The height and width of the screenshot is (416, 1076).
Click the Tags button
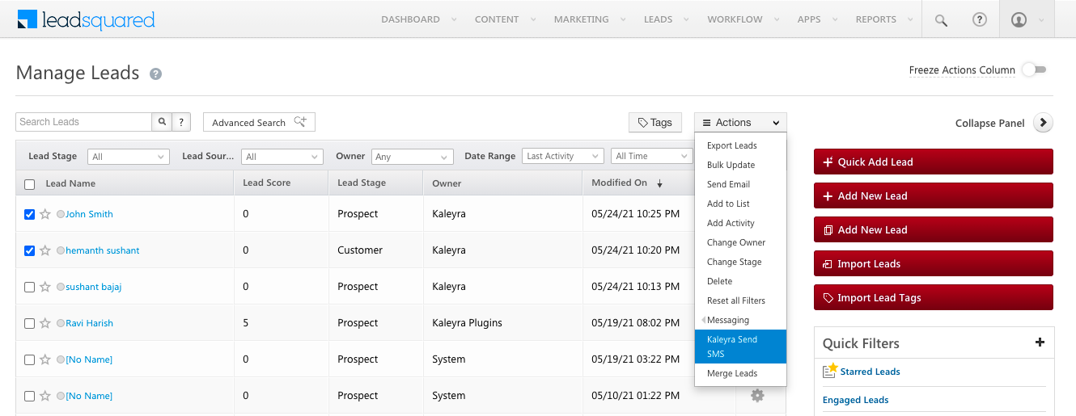(654, 123)
